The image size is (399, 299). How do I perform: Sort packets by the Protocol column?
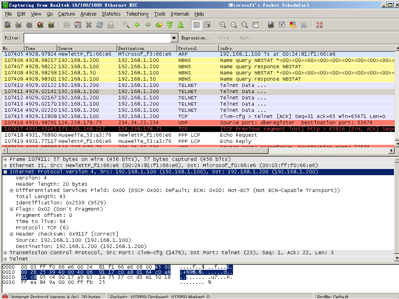(198, 48)
